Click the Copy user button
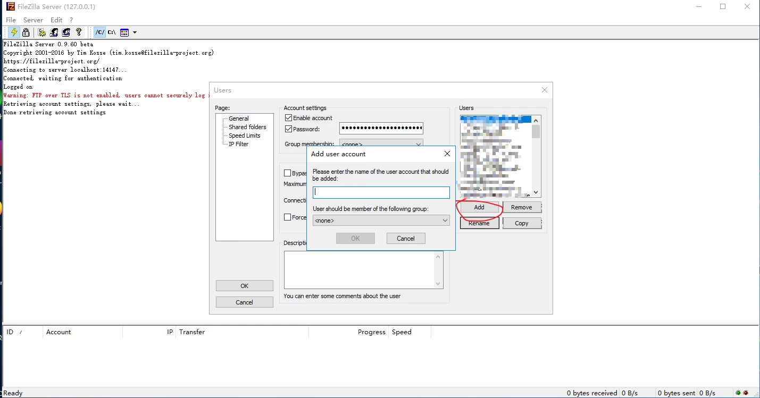The height and width of the screenshot is (398, 760). (522, 223)
